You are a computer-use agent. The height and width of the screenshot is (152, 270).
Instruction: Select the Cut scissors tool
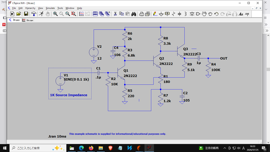[115, 14]
